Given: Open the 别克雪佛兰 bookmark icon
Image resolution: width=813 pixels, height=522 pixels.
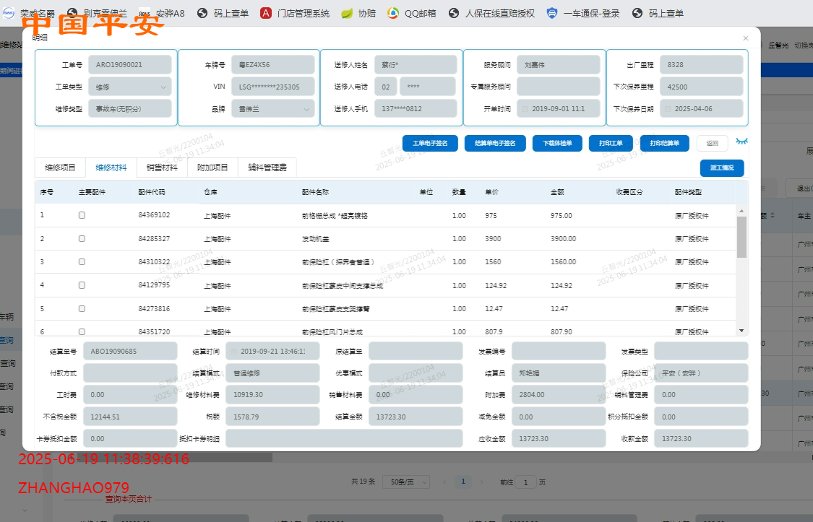Looking at the screenshot, I should 72,14.
